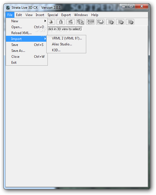Screen dimensions: 156x195
Task: Open the Help menu
Action: tap(95, 15)
